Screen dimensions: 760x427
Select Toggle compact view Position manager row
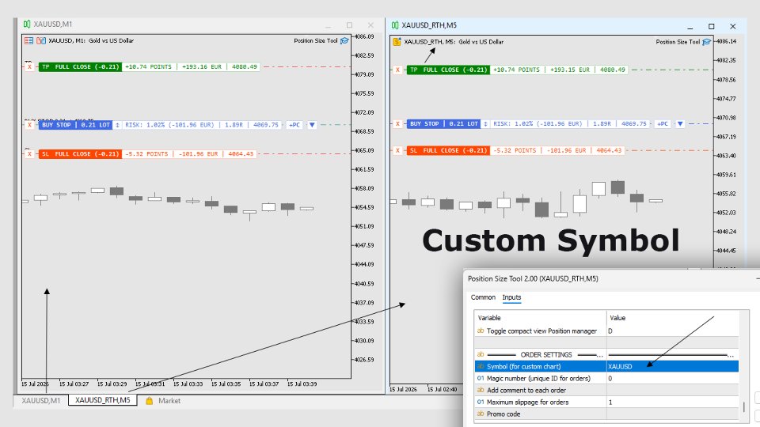point(606,331)
